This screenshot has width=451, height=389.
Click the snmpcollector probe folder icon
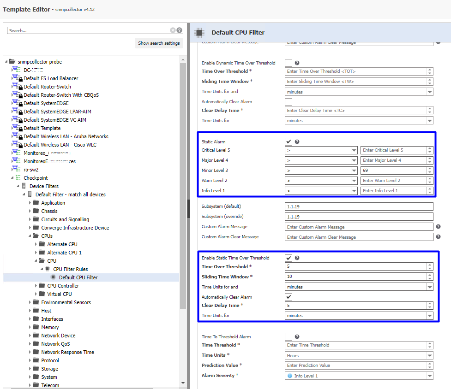(12, 61)
